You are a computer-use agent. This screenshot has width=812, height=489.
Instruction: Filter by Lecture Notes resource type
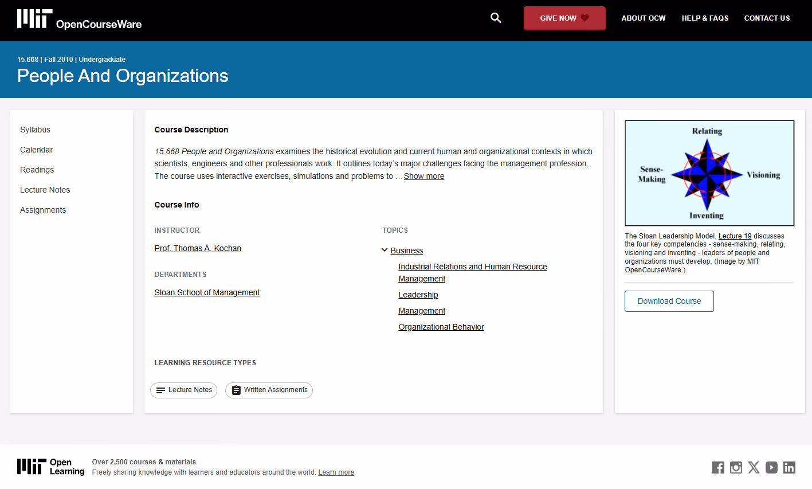pos(184,390)
